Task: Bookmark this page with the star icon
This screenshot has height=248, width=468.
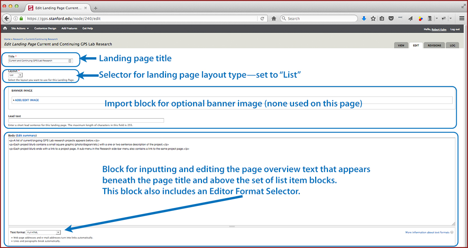Action: point(373,18)
